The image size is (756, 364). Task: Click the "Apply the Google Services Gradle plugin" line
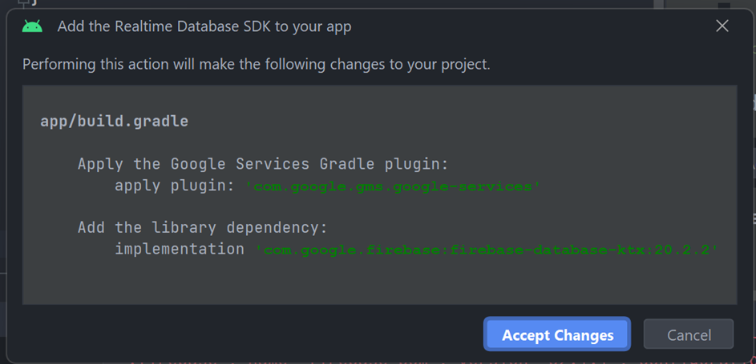pos(263,164)
